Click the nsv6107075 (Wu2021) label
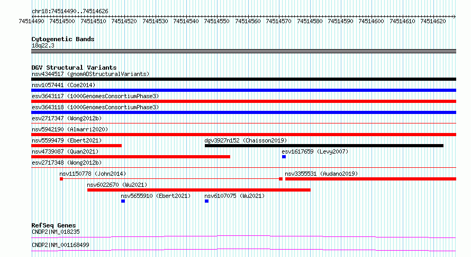This screenshot has width=471, height=257. (x=234, y=196)
